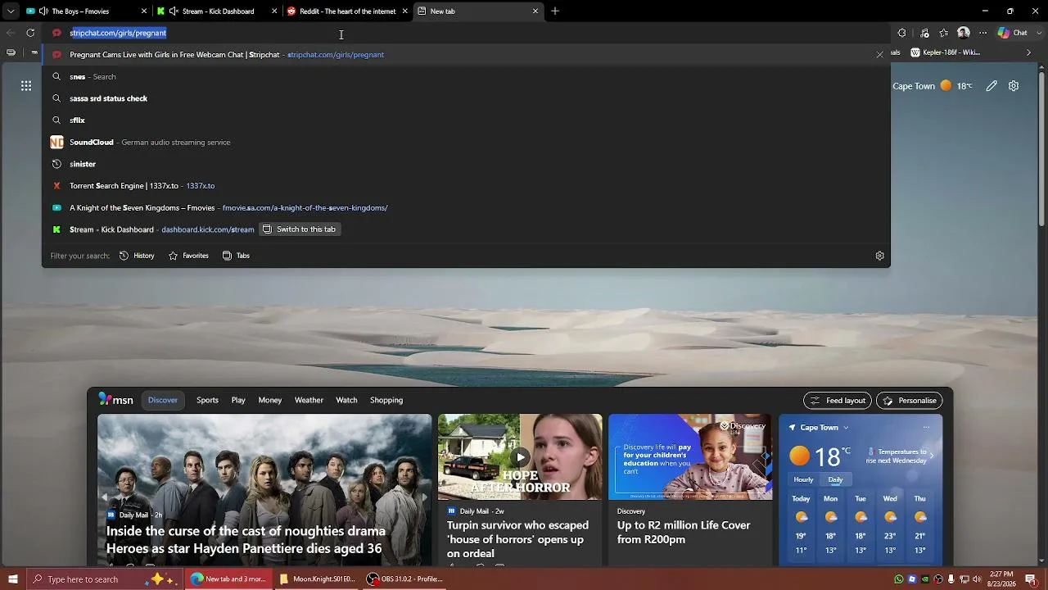The height and width of the screenshot is (590, 1048).
Task: Close the Kick Dashboard tab
Action: [x=274, y=11]
